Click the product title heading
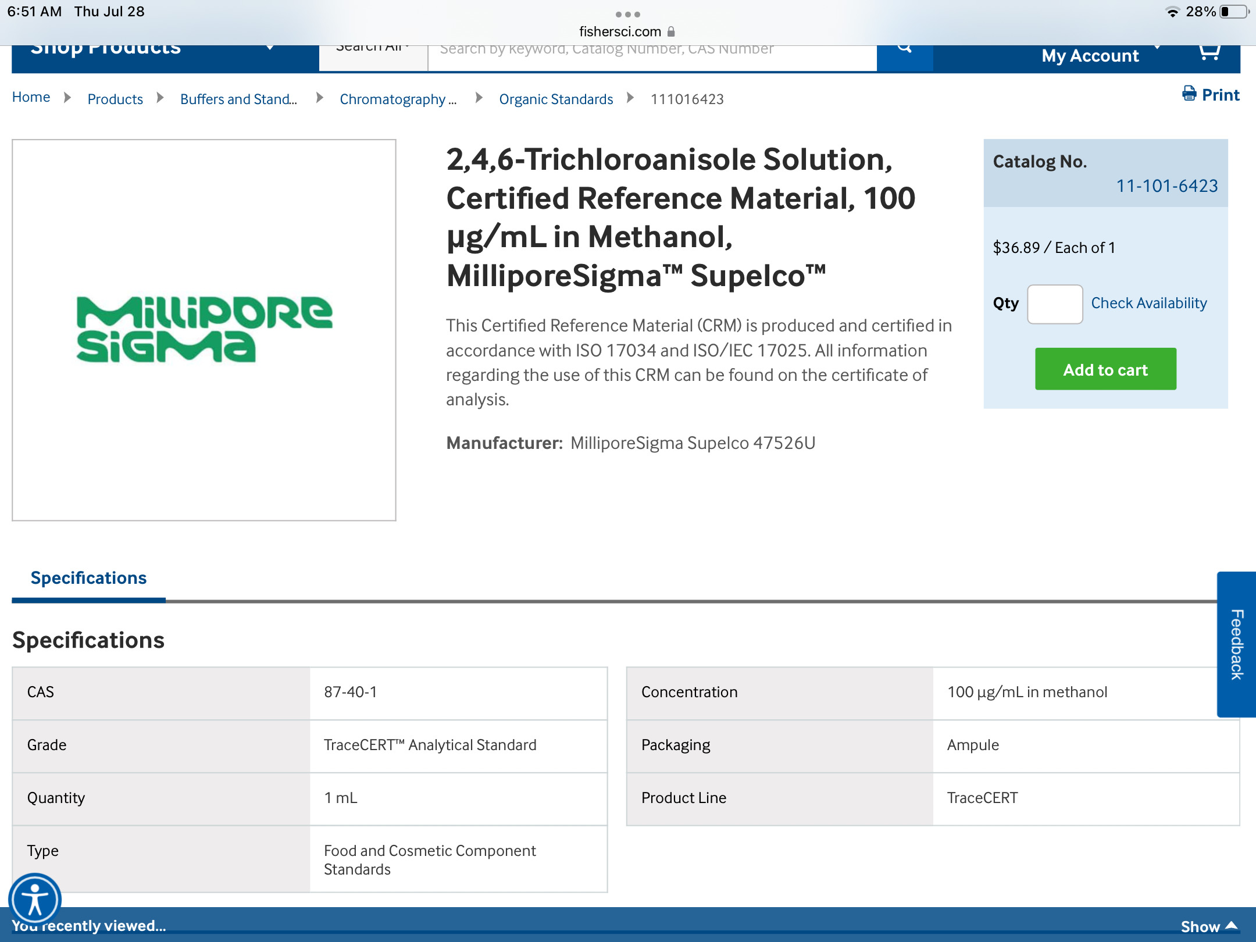 click(x=681, y=217)
